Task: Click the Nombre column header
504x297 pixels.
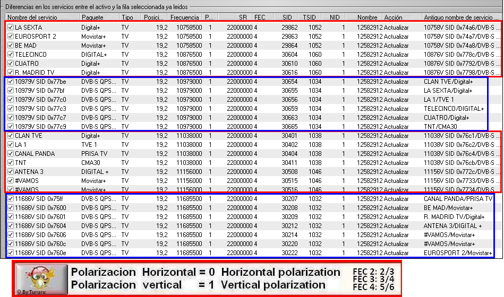Action: pyautogui.click(x=364, y=18)
